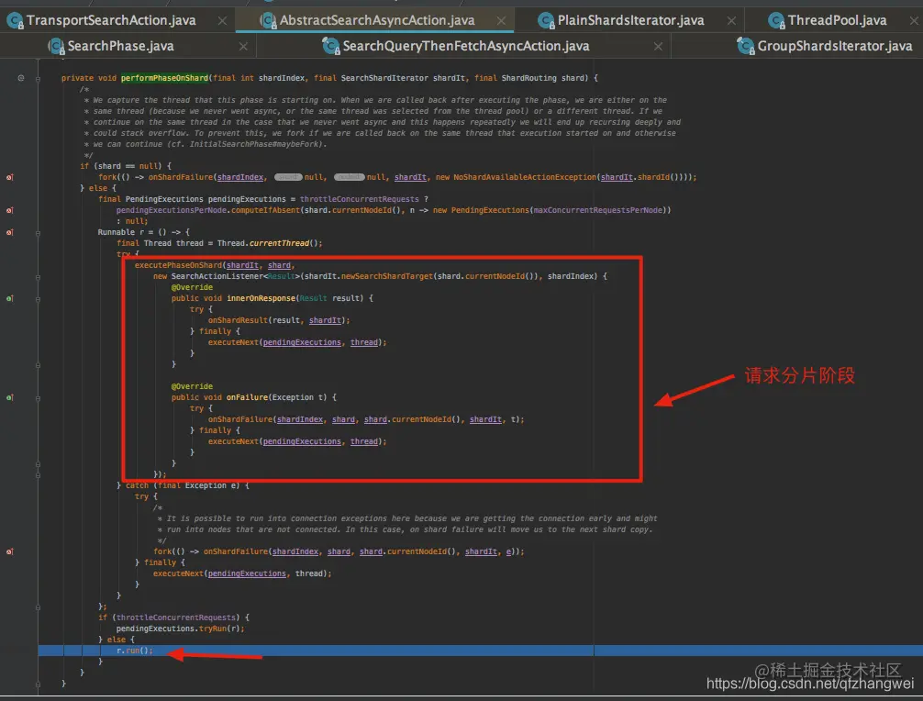The height and width of the screenshot is (701, 923).
Task: Click the @Override annotation above onFailure
Action: (x=192, y=386)
